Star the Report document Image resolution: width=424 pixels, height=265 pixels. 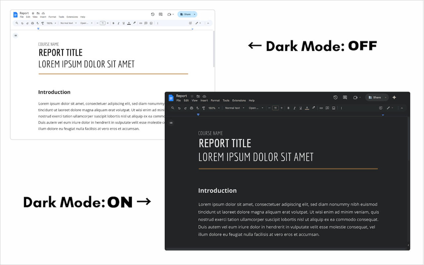192,96
